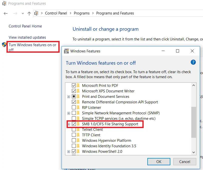Viewport: 203px width, 170px height.
Task: Click the Control Panel address bar icon
Action: click(36, 13)
